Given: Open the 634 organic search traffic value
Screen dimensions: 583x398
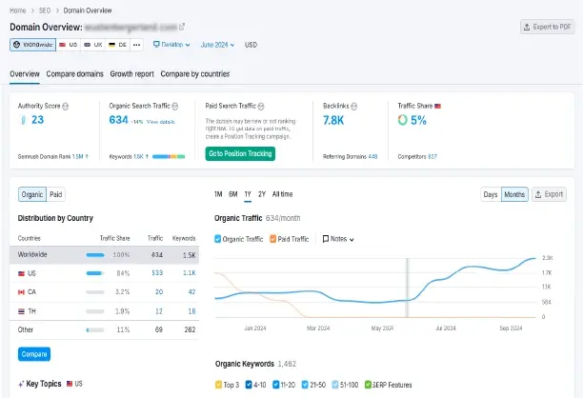Looking at the screenshot, I should [119, 120].
